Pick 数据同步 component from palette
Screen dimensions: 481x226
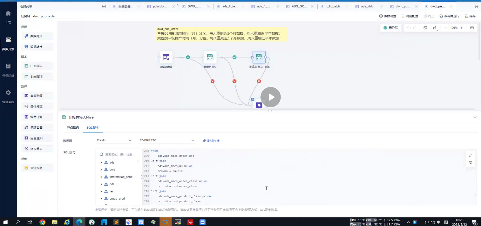coord(37,36)
